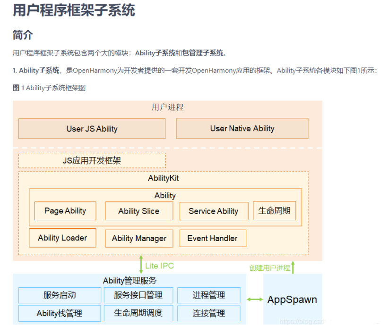
Task: Click the 生命周期调度 box
Action: tap(139, 313)
